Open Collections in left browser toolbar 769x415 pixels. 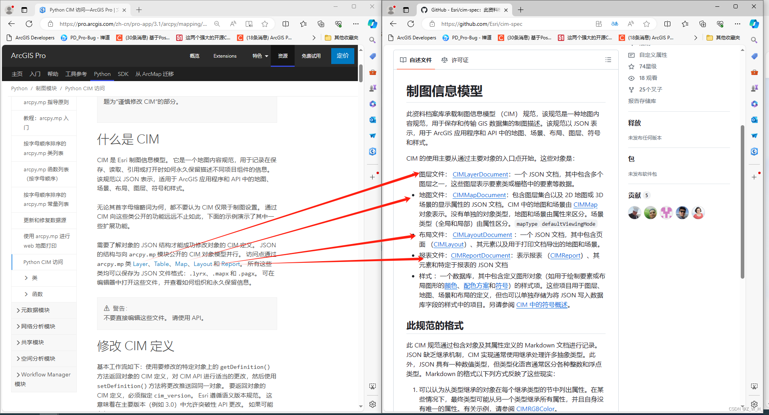(x=321, y=24)
